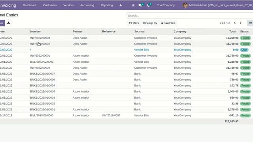Click total 1,275.00

(233, 110)
